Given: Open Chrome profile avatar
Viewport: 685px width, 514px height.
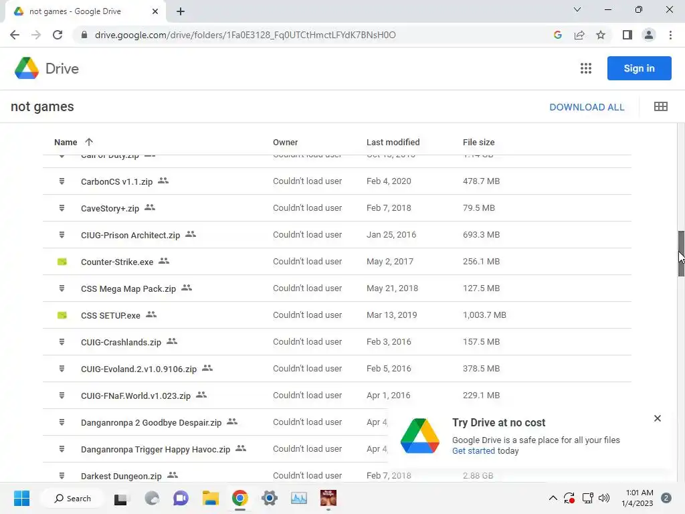Looking at the screenshot, I should point(649,35).
